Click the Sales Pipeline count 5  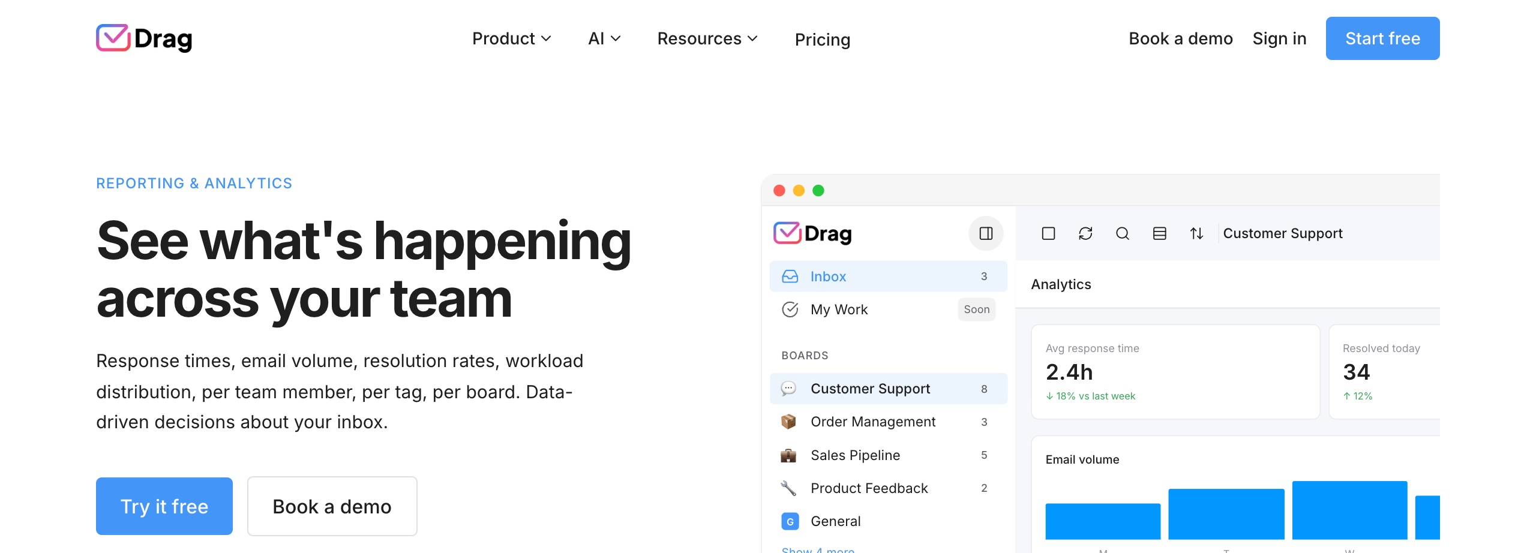[984, 455]
